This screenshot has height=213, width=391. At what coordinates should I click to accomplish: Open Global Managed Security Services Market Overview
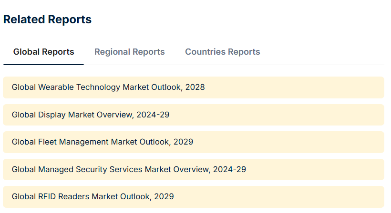point(129,169)
